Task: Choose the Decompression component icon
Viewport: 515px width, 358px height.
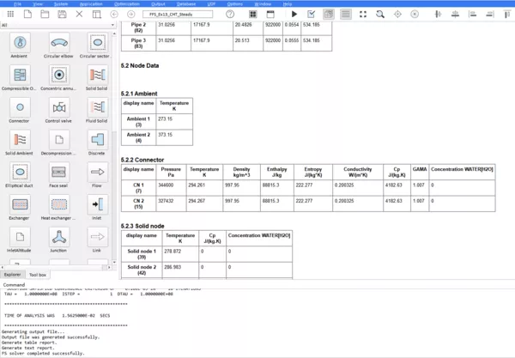Action: pyautogui.click(x=59, y=140)
